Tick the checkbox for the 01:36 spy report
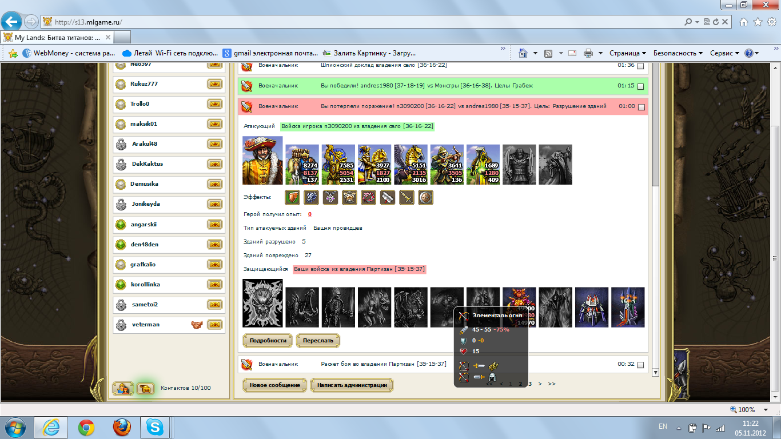 coord(640,66)
